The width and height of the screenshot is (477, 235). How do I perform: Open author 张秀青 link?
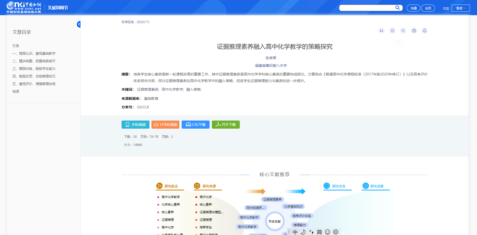[x=271, y=58]
